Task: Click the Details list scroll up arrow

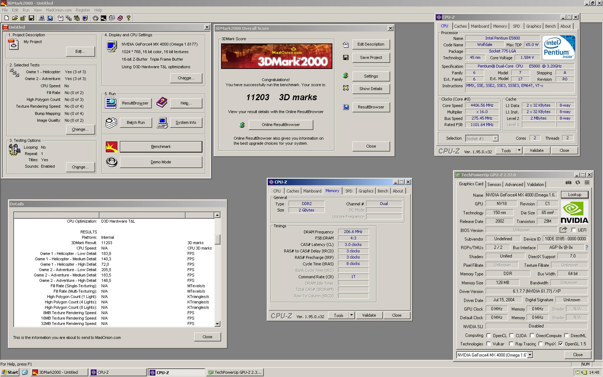Action: (217, 215)
